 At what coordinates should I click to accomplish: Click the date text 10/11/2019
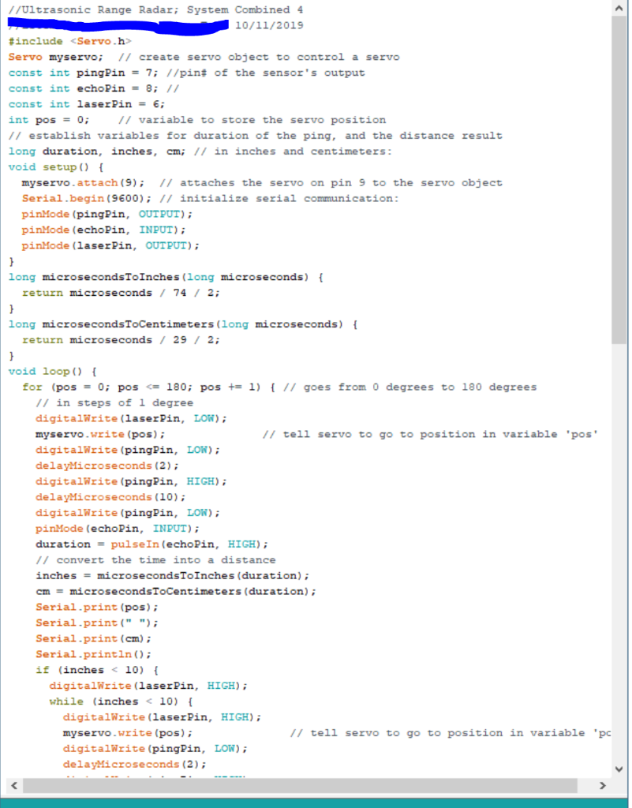(268, 25)
